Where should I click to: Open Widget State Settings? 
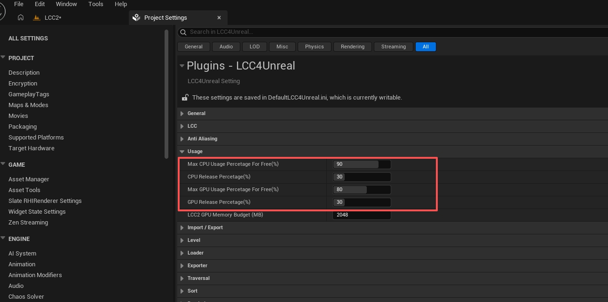[37, 211]
